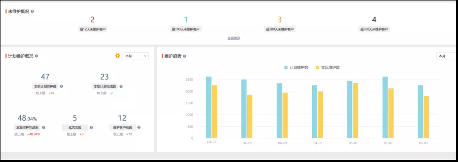Click help icon next to 计划维护概况 heading
The height and width of the screenshot is (162, 458).
coord(36,56)
